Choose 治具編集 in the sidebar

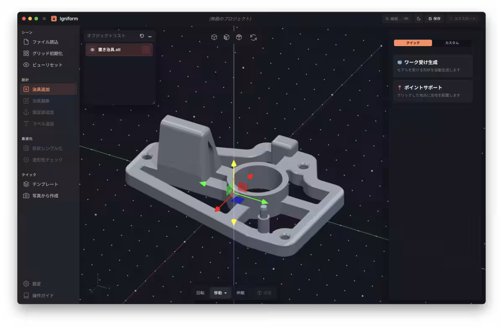(48, 101)
